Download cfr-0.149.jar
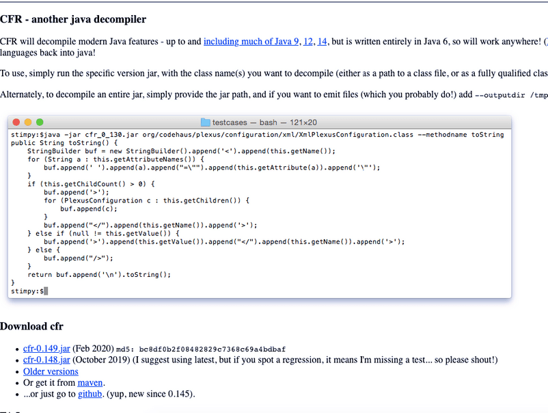The width and height of the screenshot is (548, 413). click(46, 349)
